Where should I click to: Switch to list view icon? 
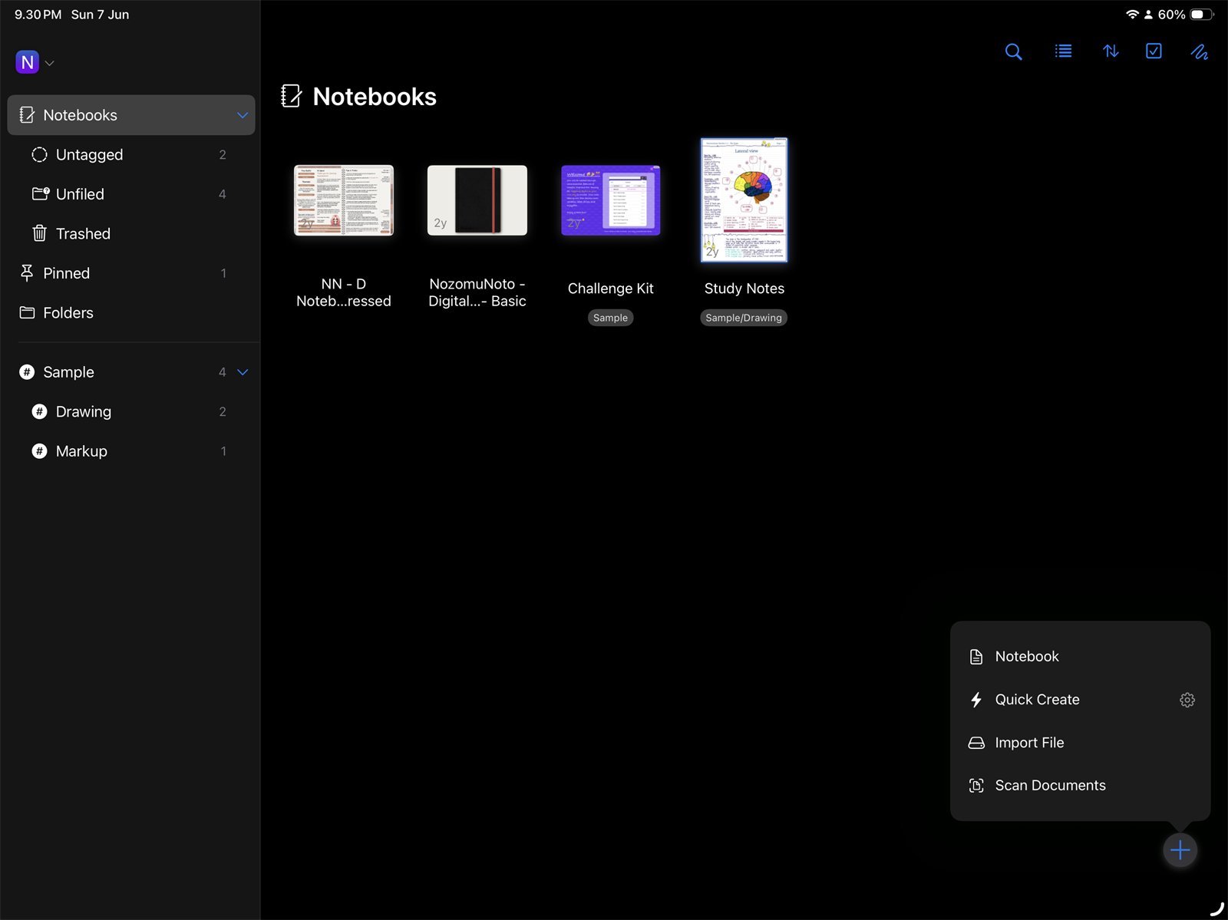[x=1063, y=51]
